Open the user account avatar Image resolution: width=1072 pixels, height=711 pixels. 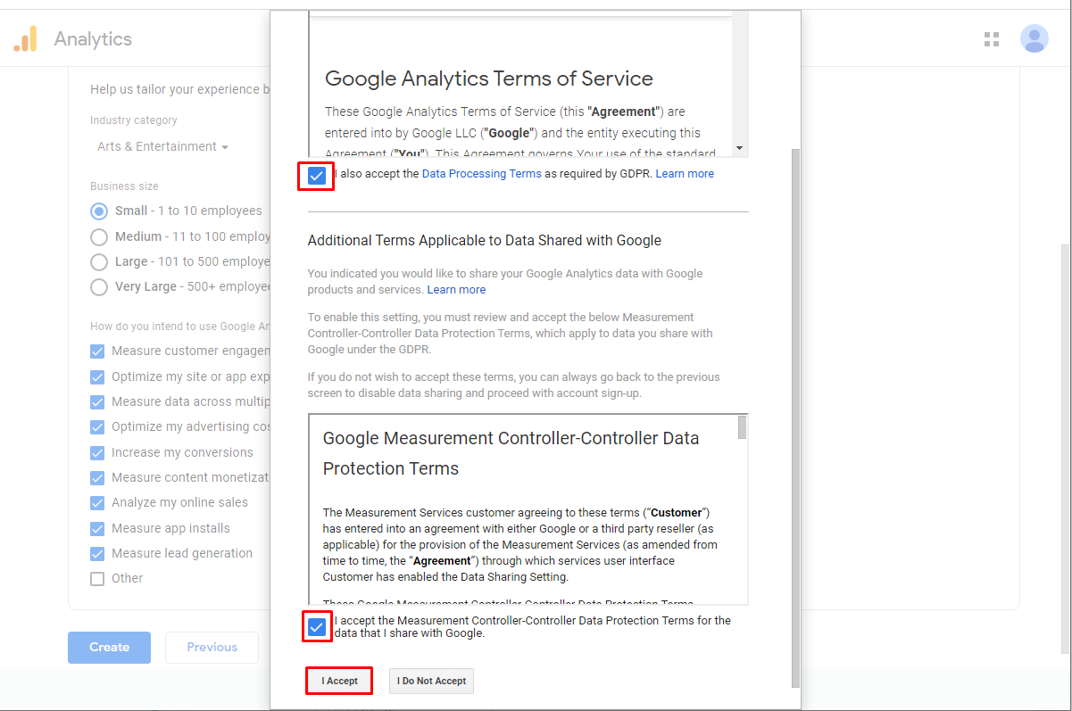tap(1035, 38)
